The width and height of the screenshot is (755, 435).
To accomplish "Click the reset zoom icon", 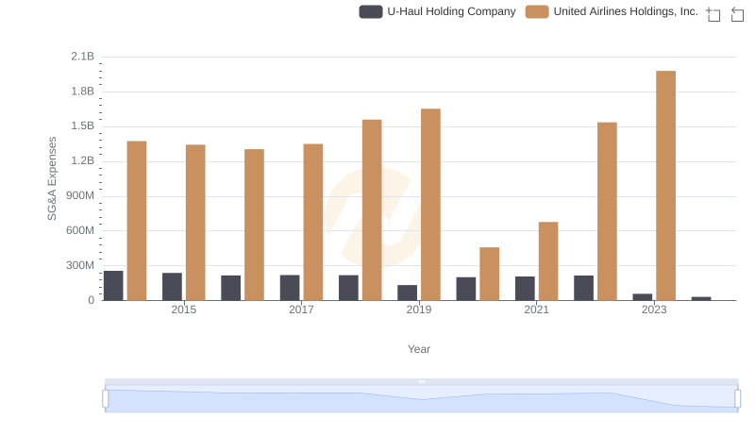I will (738, 14).
